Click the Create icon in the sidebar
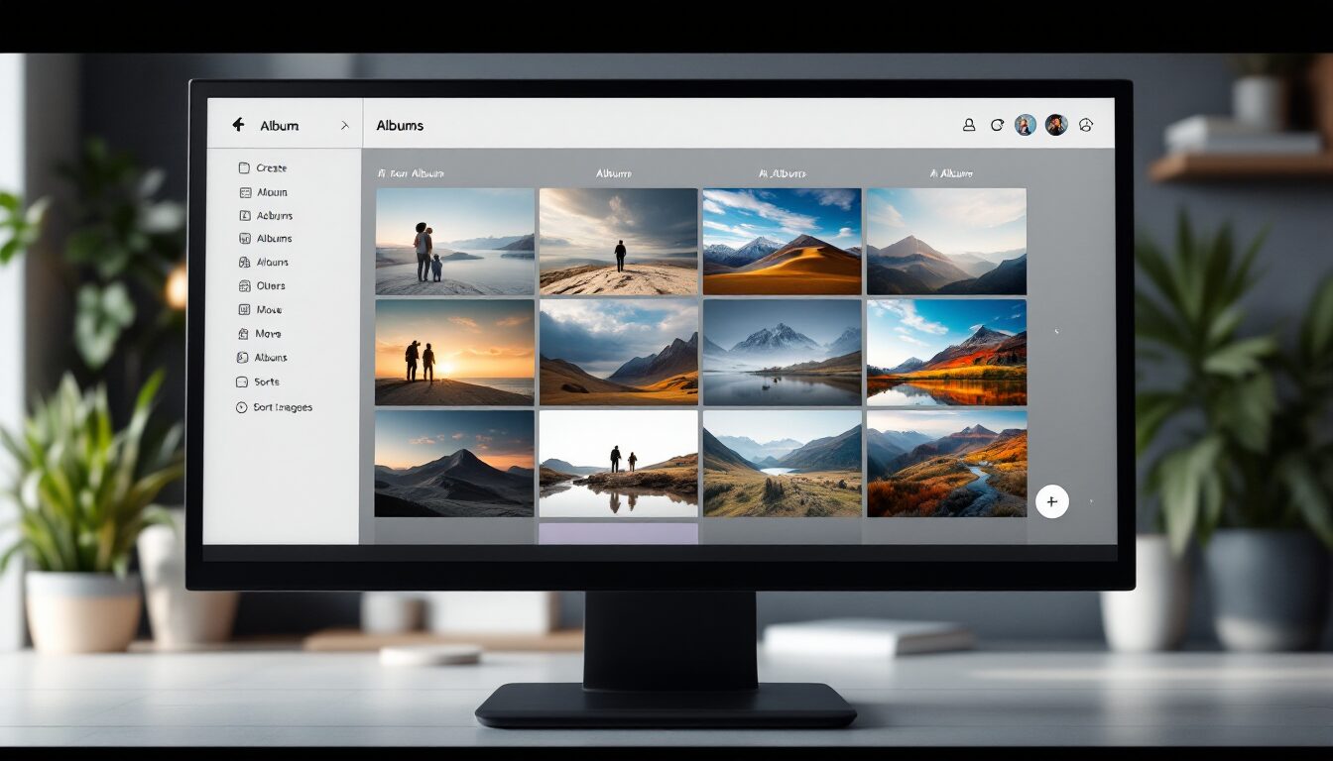 pyautogui.click(x=244, y=168)
